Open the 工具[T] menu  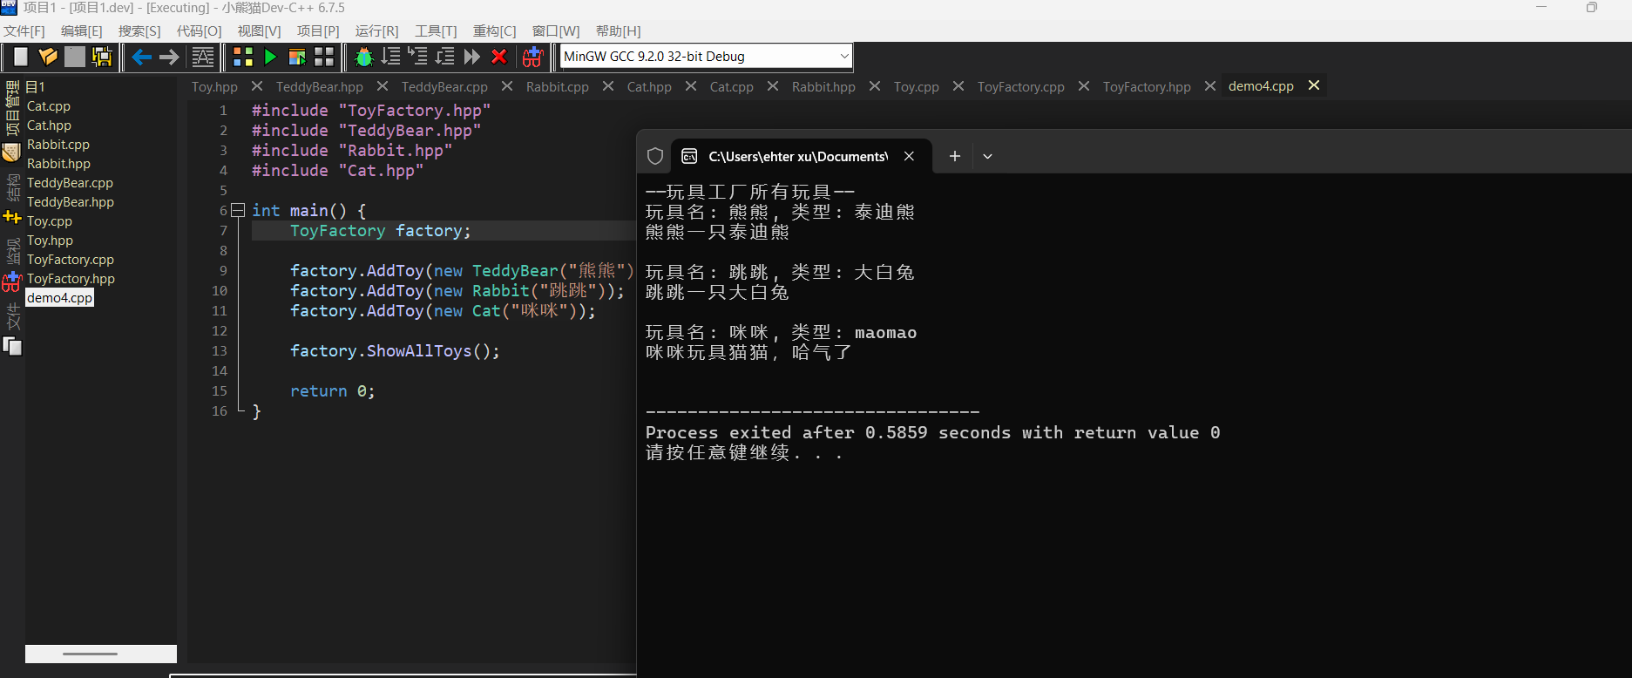pyautogui.click(x=436, y=31)
